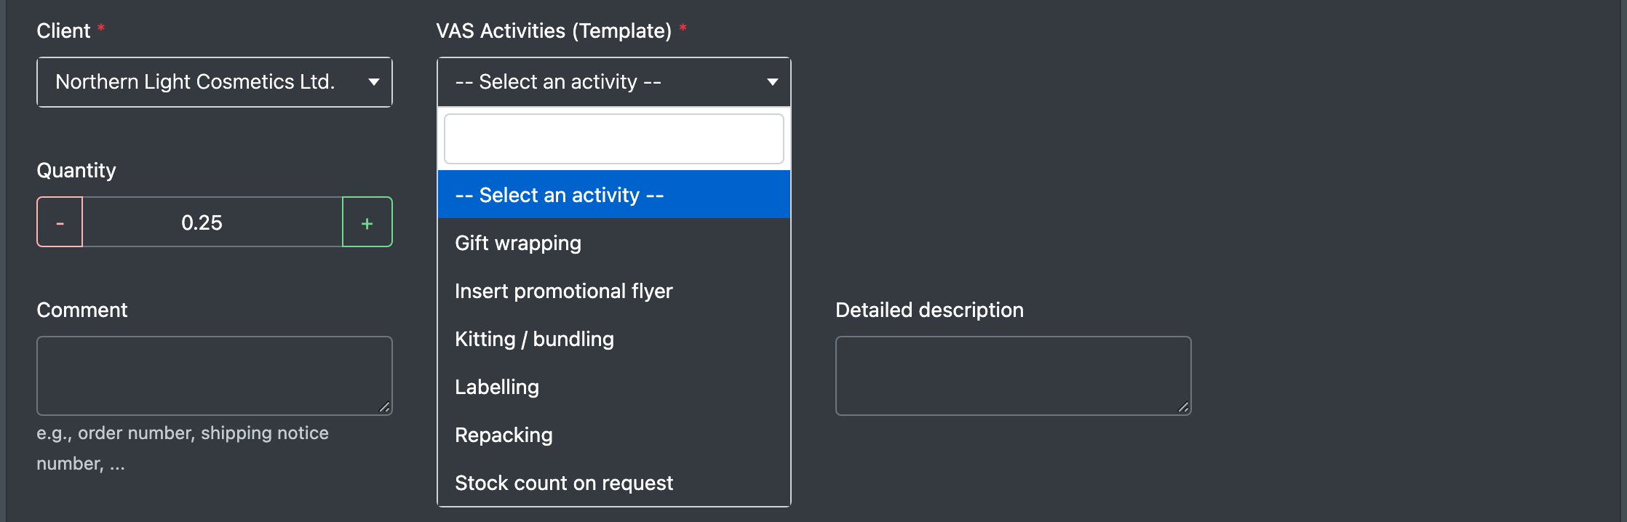Click the activity search field in dropdown

pos(614,139)
